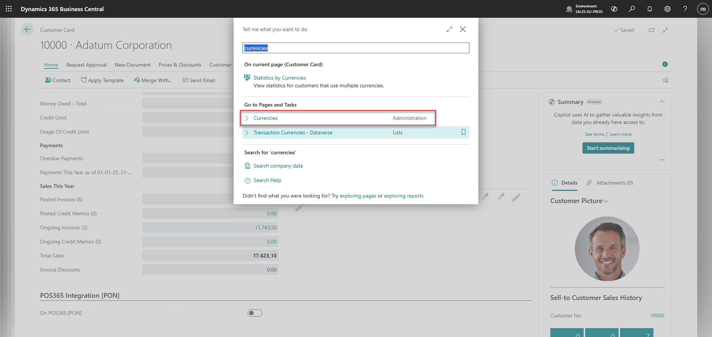Viewport: 712px width, 337px height.
Task: Open the settings gear
Action: click(667, 9)
